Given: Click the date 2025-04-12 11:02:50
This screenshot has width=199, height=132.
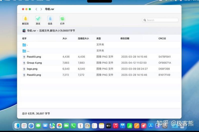Looking at the screenshot, I should pos(134,63).
